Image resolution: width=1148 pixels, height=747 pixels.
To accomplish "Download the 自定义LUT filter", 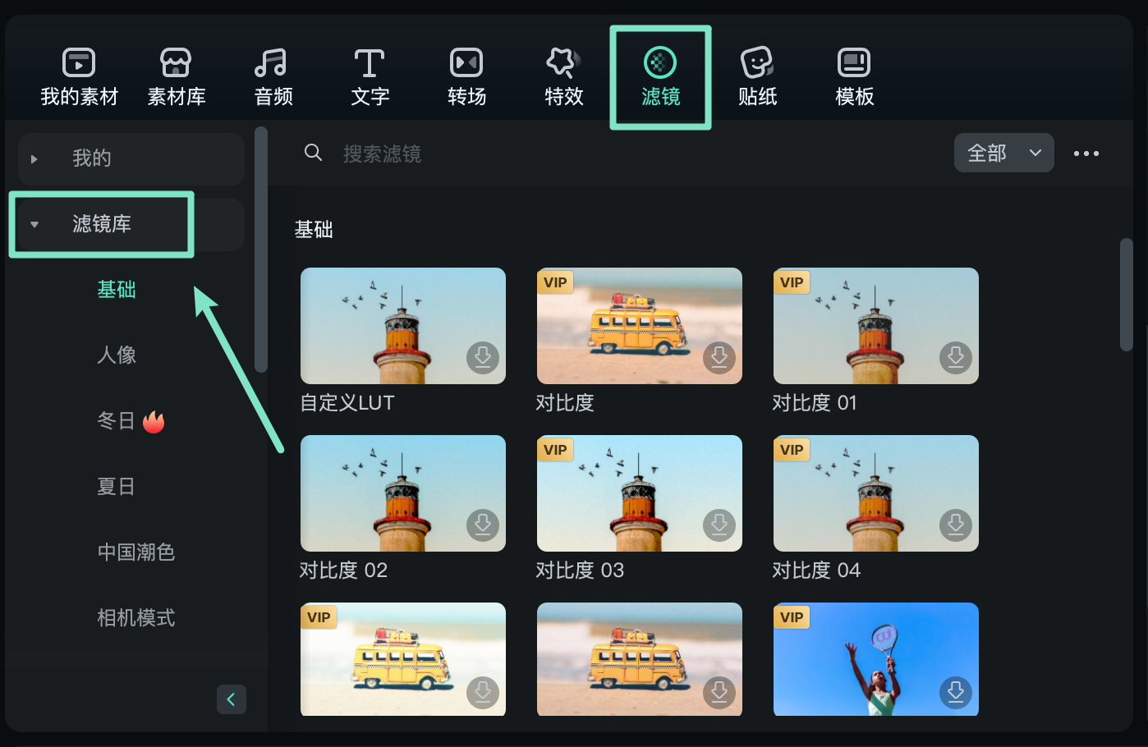I will (483, 358).
